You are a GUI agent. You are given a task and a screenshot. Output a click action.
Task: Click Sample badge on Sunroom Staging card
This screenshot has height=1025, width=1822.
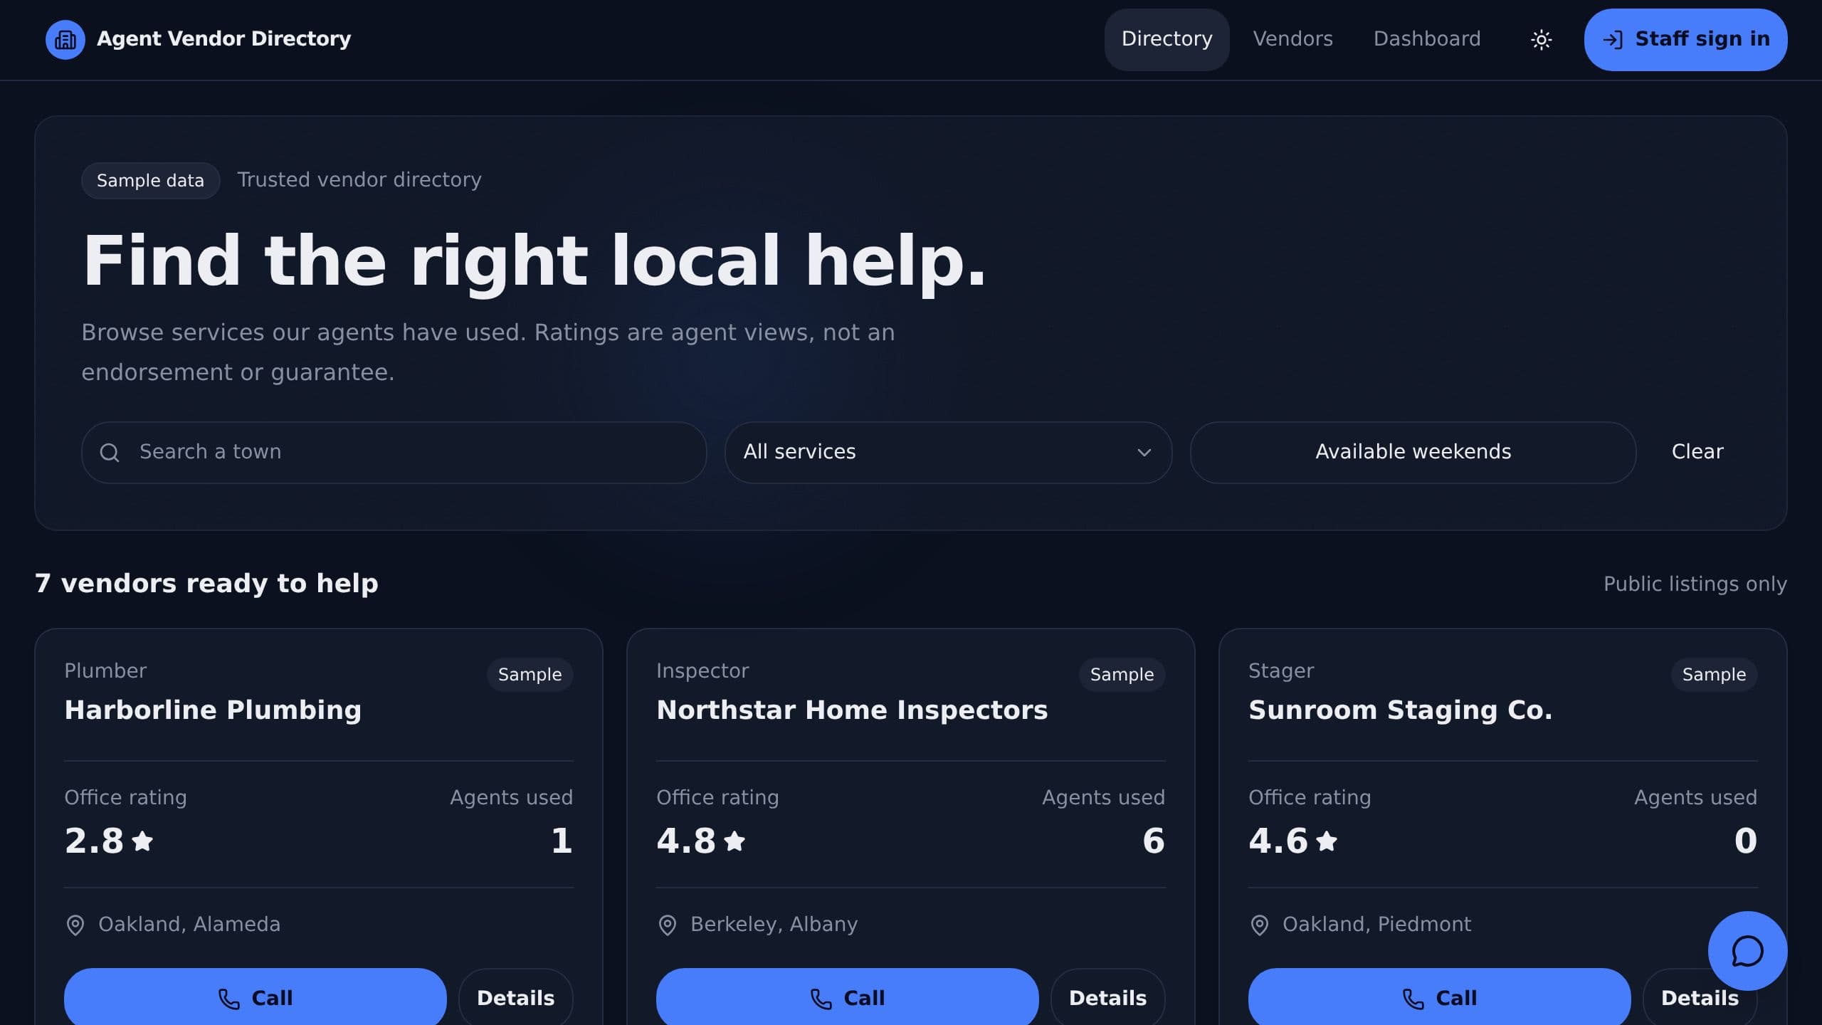tap(1714, 675)
